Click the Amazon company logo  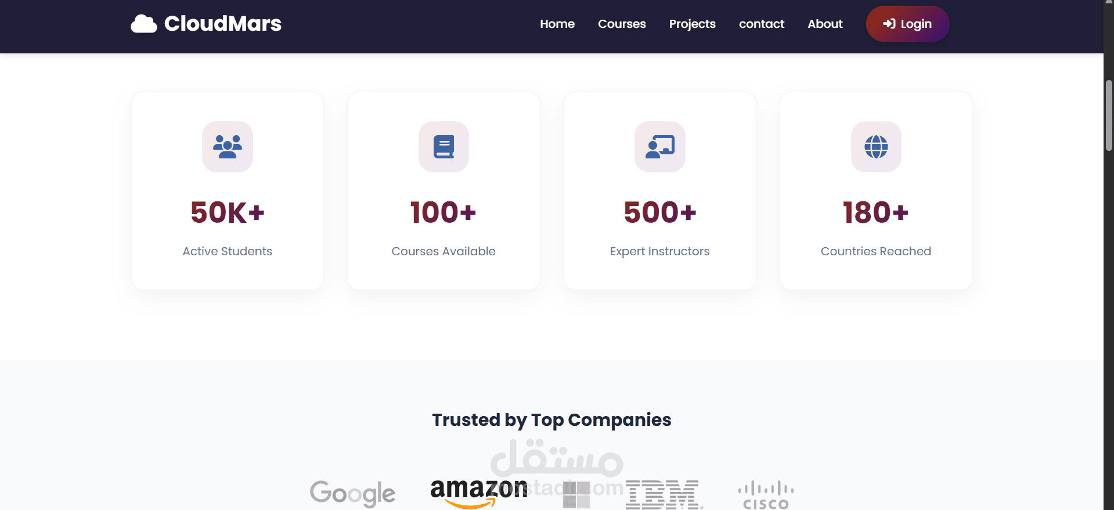pos(478,492)
